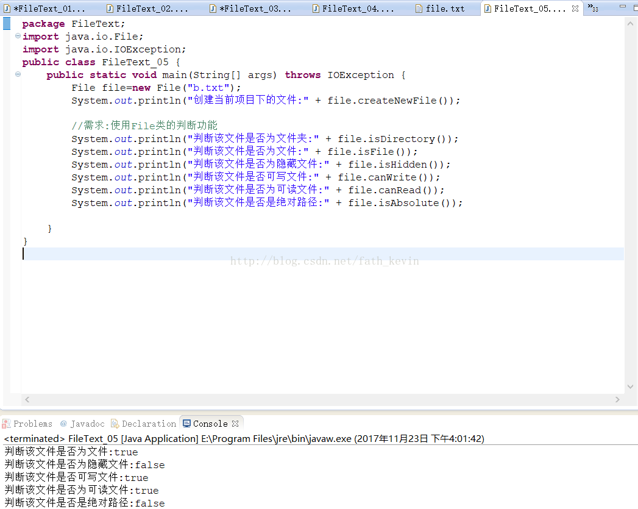Click the "throws" keyword in main signature
The width and height of the screenshot is (638, 509).
click(303, 75)
